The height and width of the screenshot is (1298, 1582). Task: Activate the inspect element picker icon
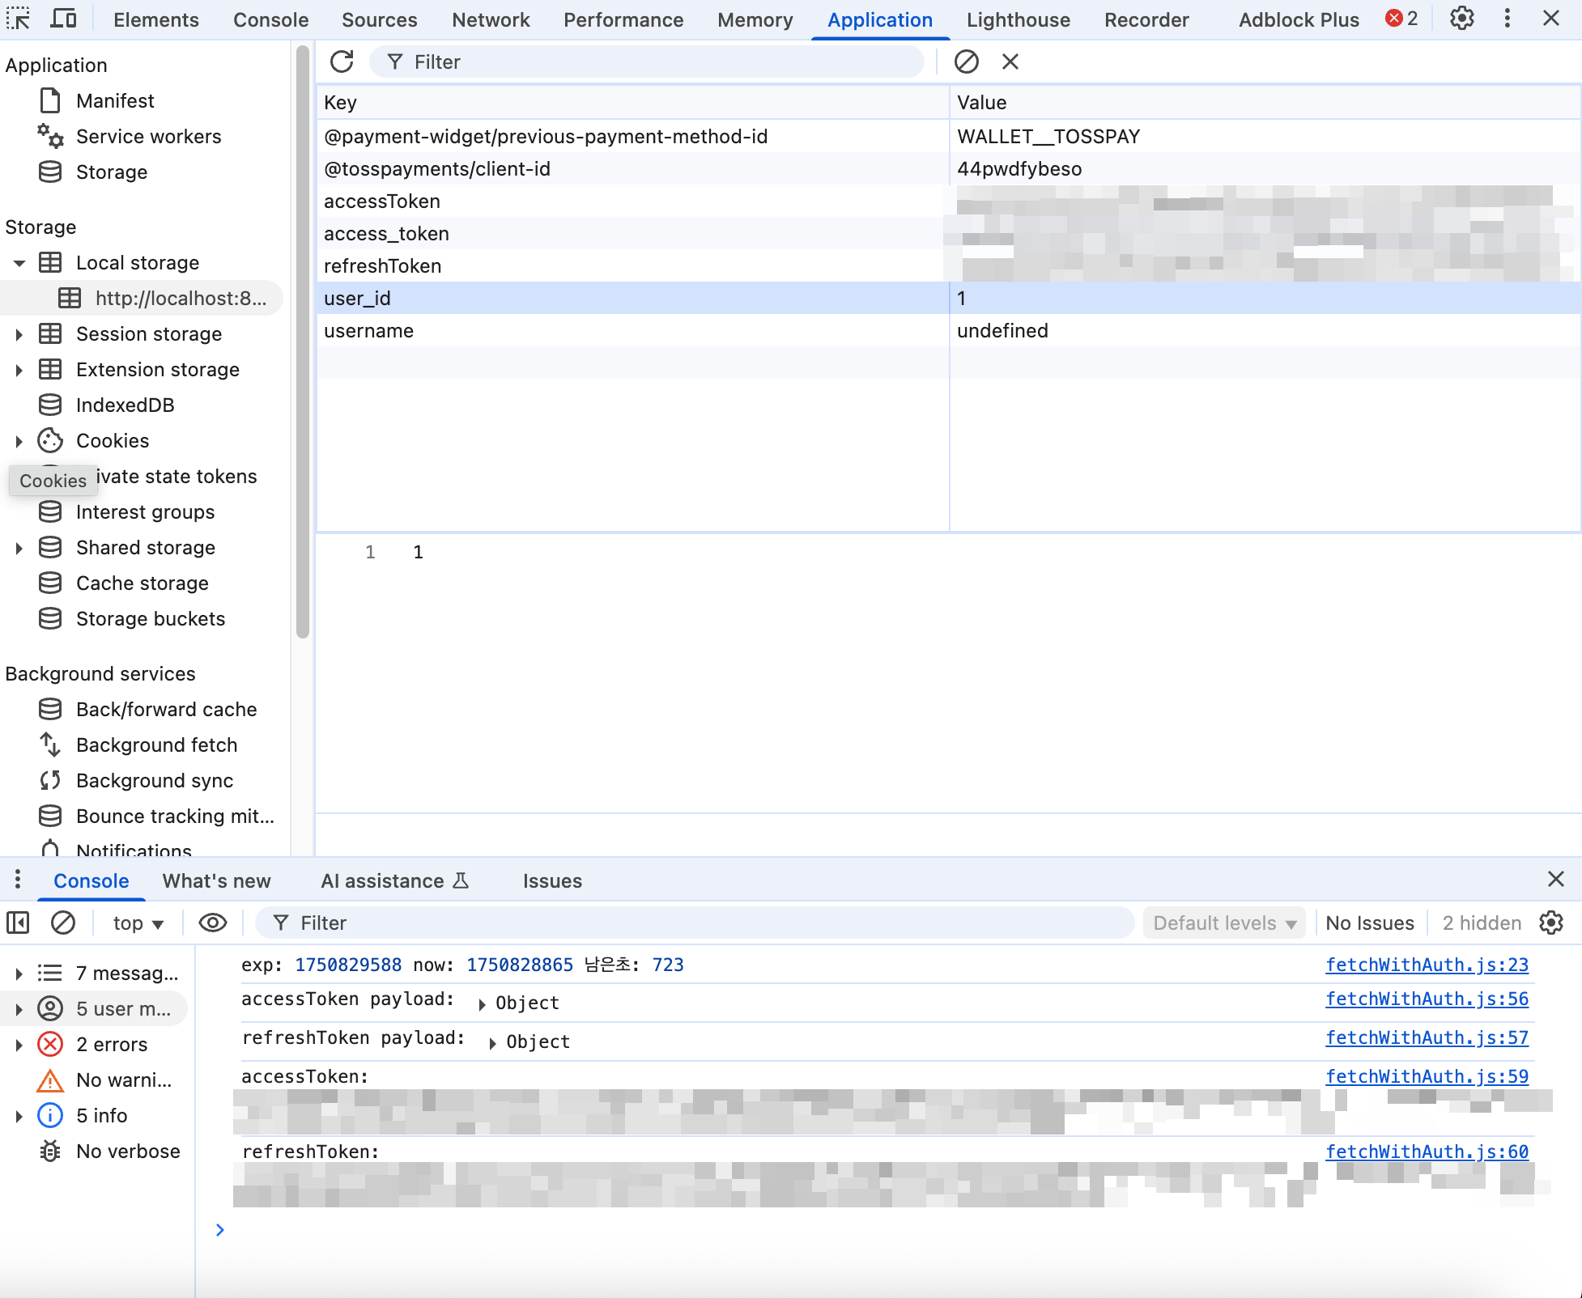[x=18, y=19]
